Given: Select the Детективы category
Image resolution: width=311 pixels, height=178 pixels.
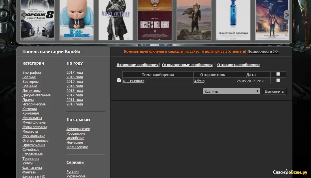Looking at the screenshot, I should (x=31, y=91).
